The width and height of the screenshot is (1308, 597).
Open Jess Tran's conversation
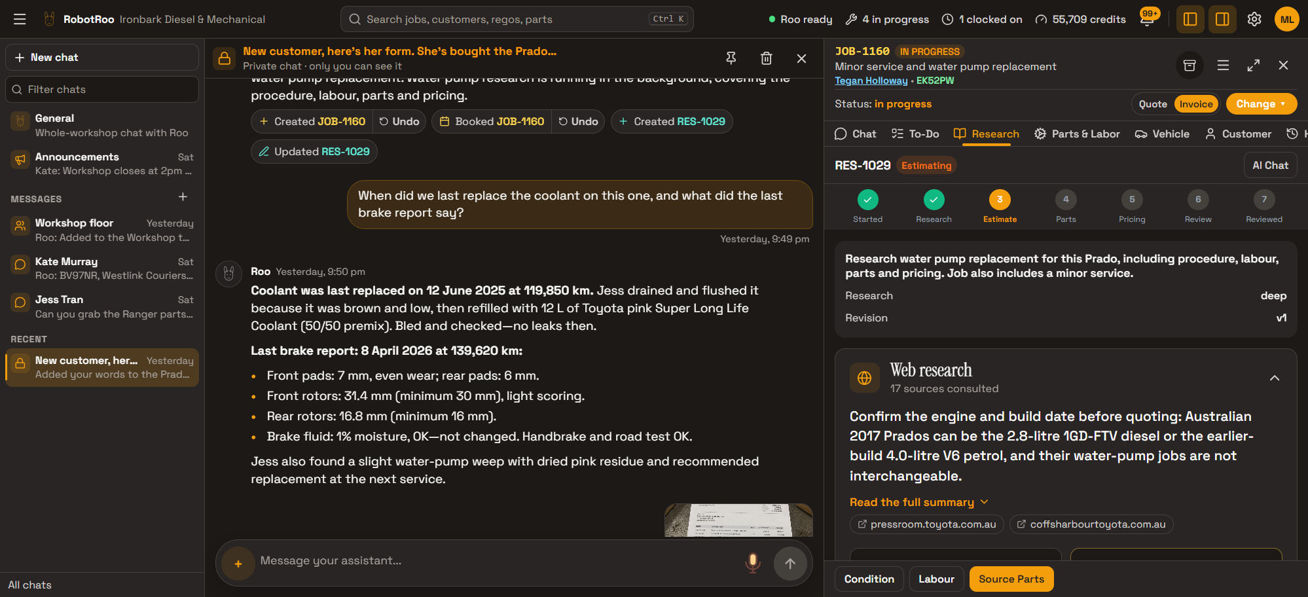point(102,306)
